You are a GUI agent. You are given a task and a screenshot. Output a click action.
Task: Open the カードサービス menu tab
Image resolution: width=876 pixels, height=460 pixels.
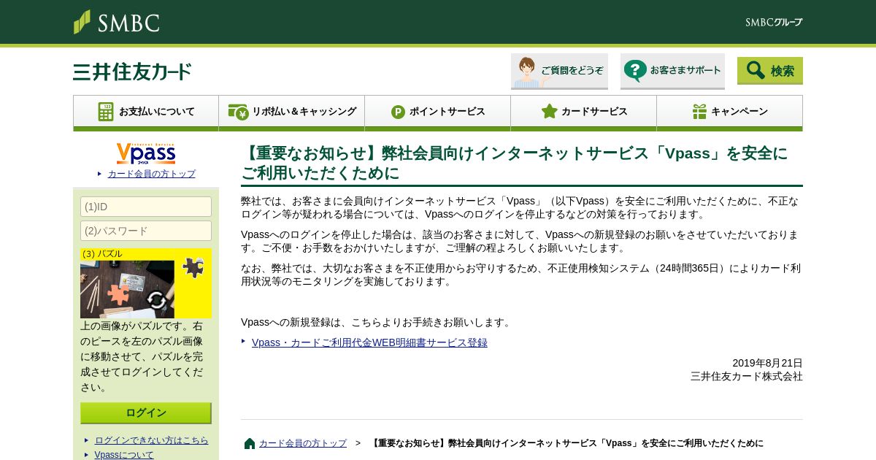pos(584,112)
